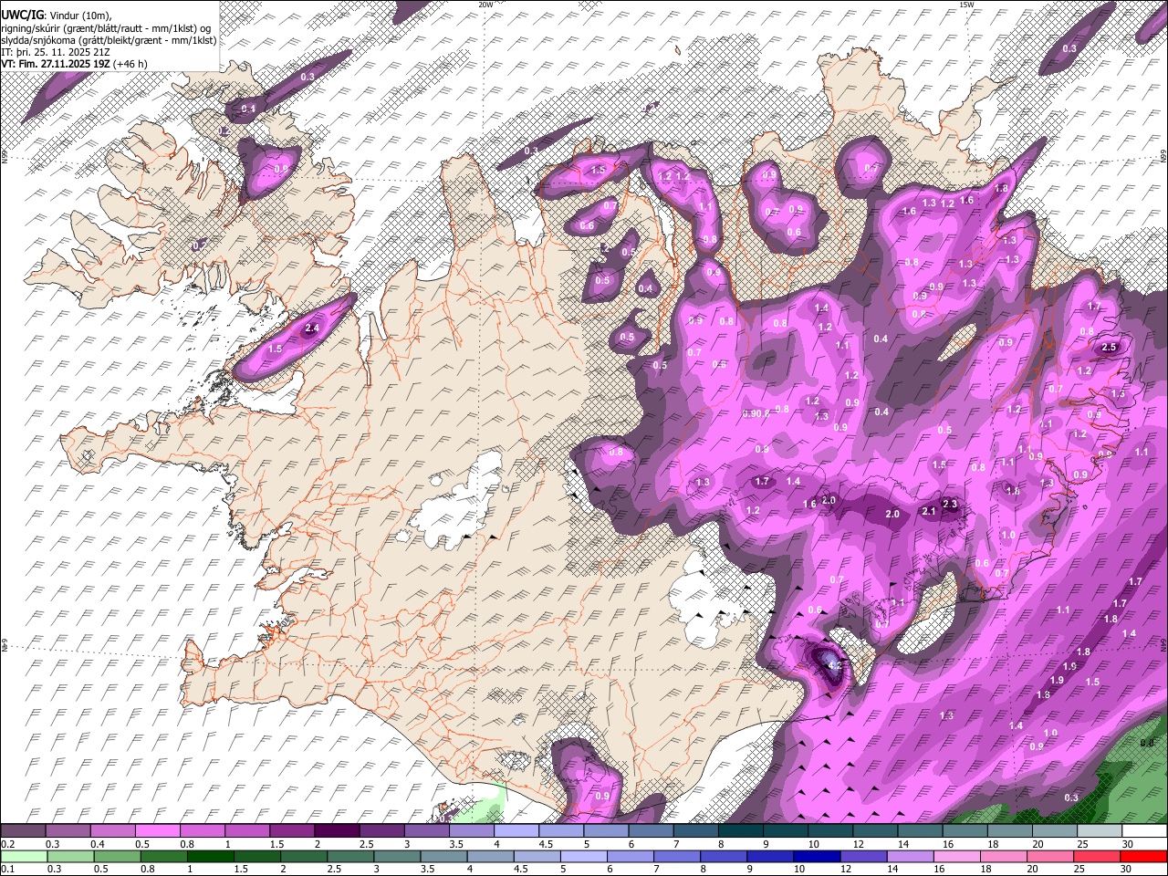Viewport: 1168px width, 876px height.
Task: Pick the deep navy 10–12 swatch in bottom legend
Action: 818,857
